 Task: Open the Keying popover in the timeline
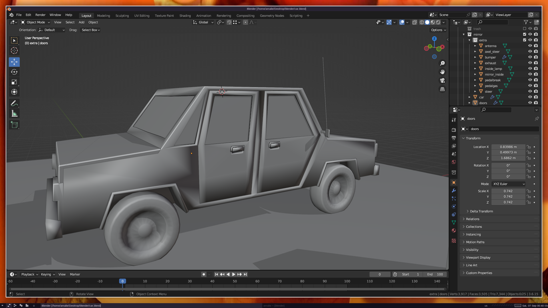pos(48,274)
